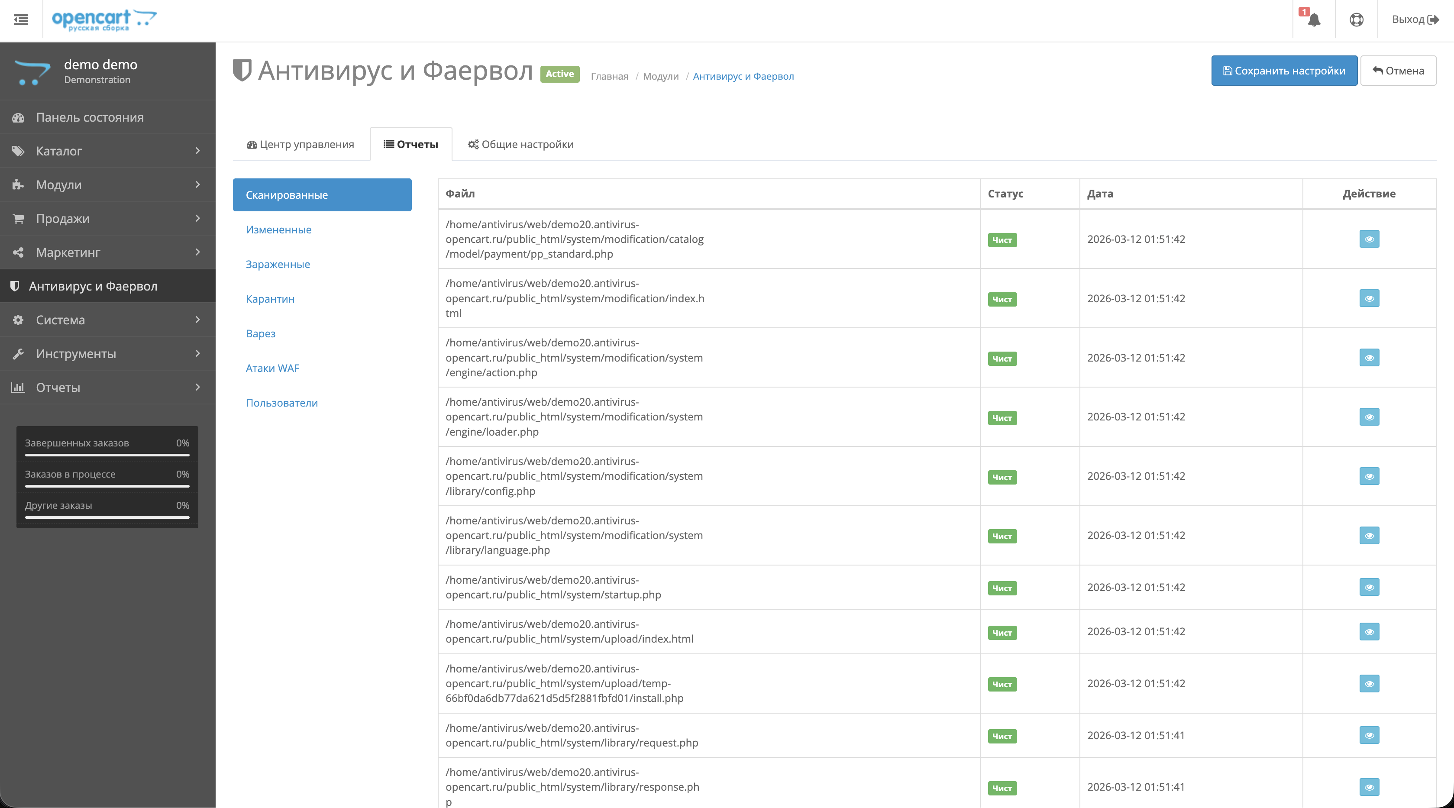Image resolution: width=1454 pixels, height=808 pixels.
Task: Click the demo demo profile cart avatar
Action: pos(32,72)
